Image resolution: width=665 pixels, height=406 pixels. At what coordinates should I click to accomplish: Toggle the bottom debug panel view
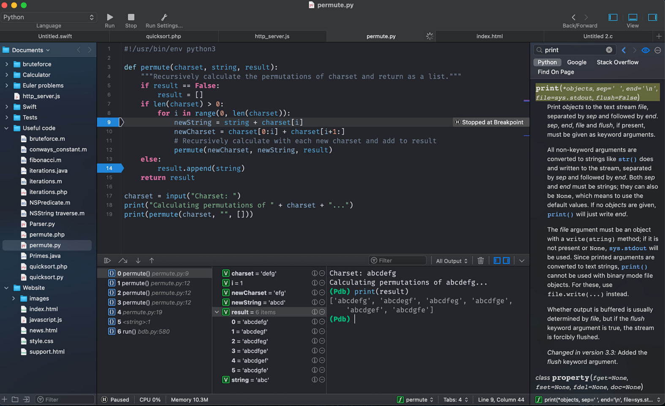tap(632, 17)
